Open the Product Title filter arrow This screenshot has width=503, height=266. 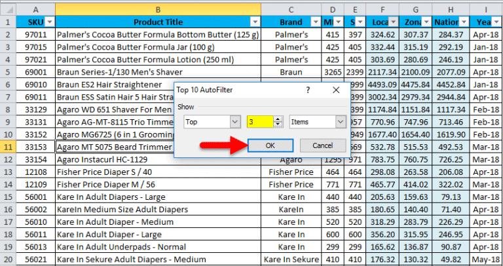[254, 22]
